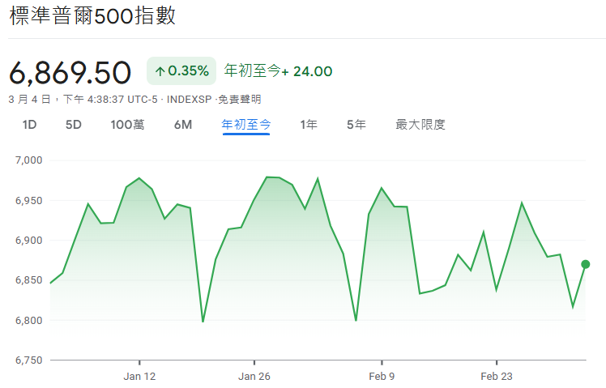Click the green endpoint dot on chart
Screen dimensions: 606x388
tap(586, 264)
